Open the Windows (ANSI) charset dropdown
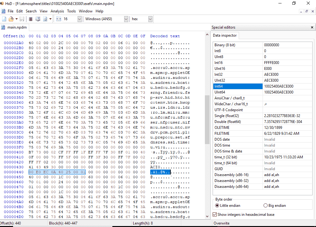This screenshot has width=316, height=227. point(126,19)
